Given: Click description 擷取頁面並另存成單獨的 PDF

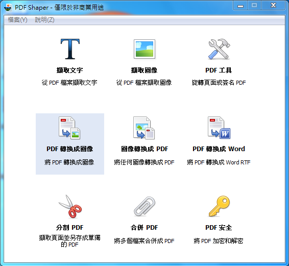Looking at the screenshot, I should pos(69,241).
